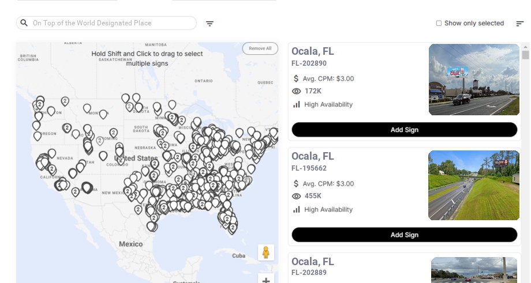Open the FL-202890 billboard photo
The image size is (531, 283).
point(474,80)
